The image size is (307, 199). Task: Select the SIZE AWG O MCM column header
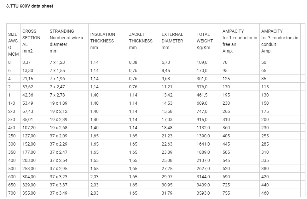pyautogui.click(x=14, y=41)
